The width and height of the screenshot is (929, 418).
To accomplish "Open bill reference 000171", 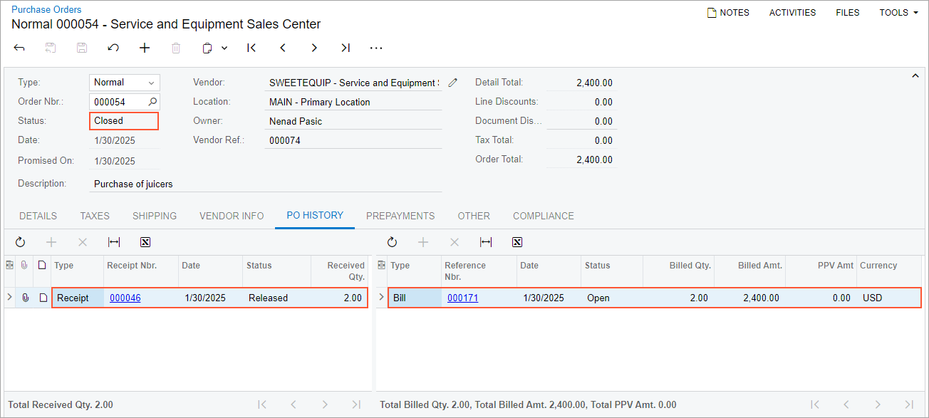I will click(x=462, y=298).
